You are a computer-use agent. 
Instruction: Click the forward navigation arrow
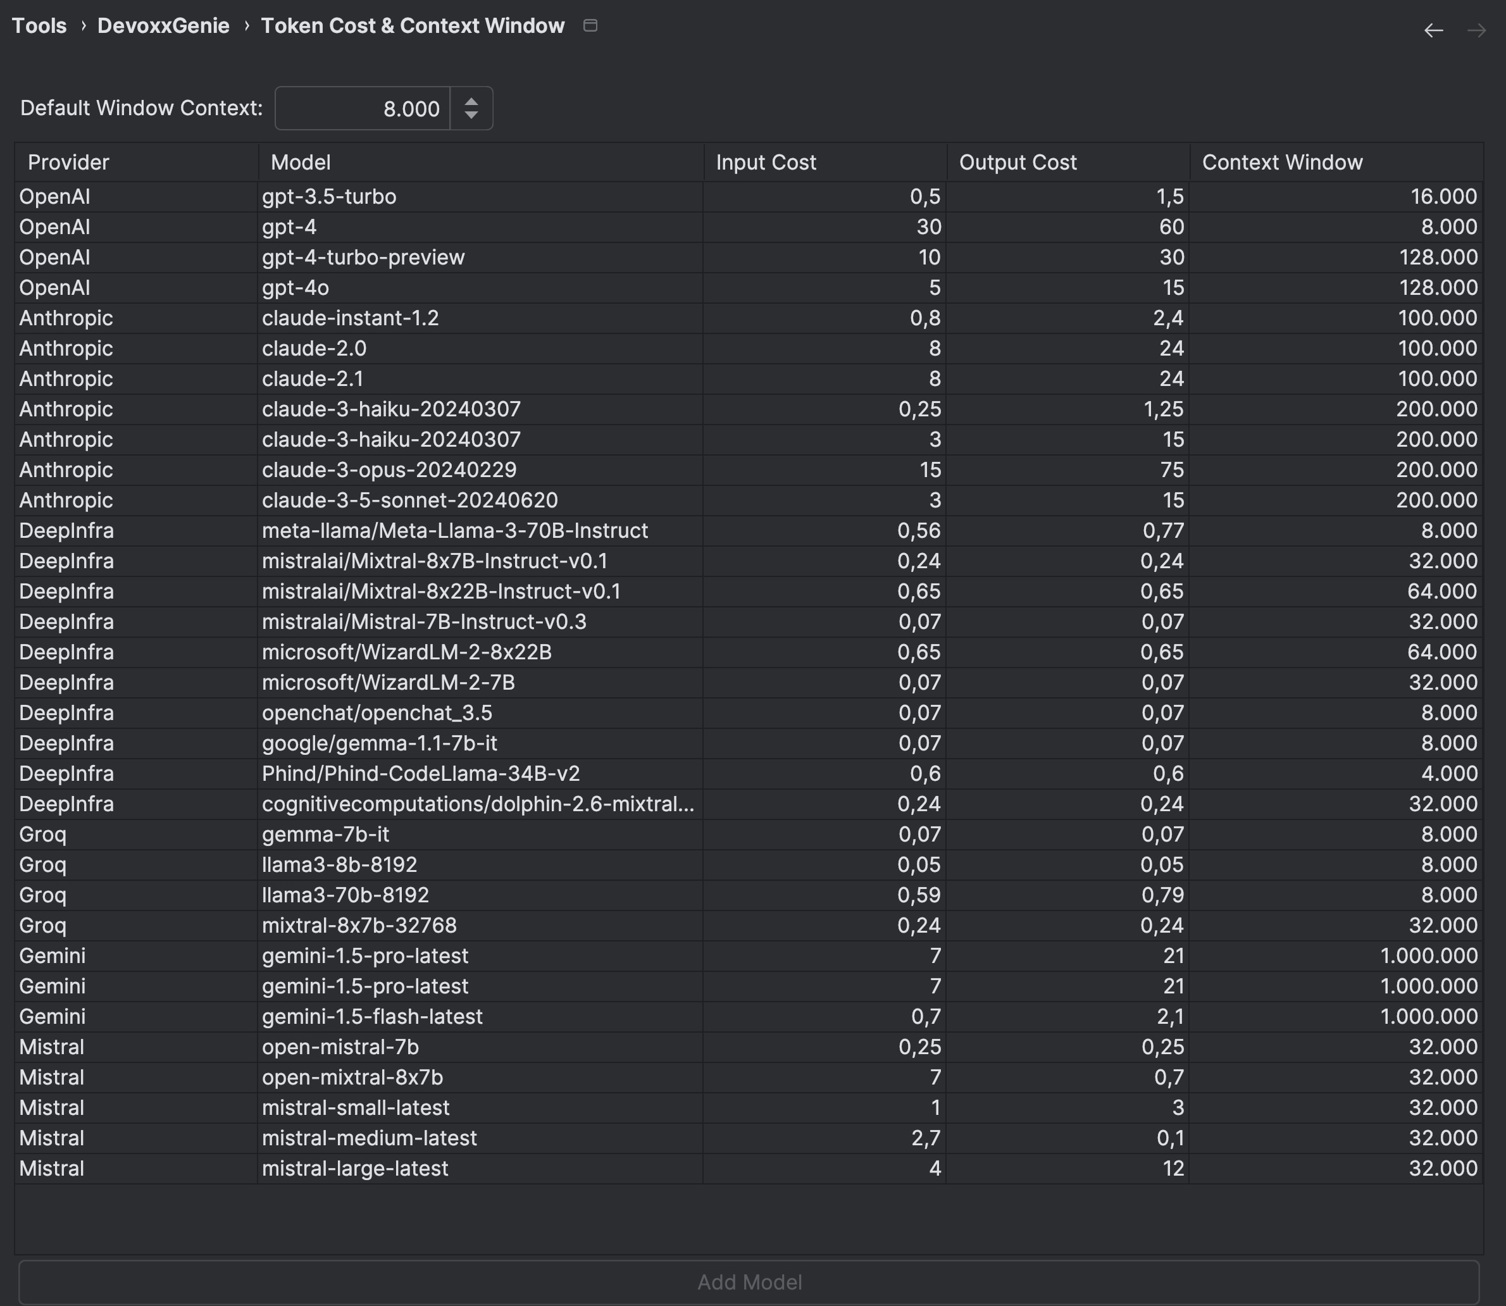pyautogui.click(x=1476, y=30)
